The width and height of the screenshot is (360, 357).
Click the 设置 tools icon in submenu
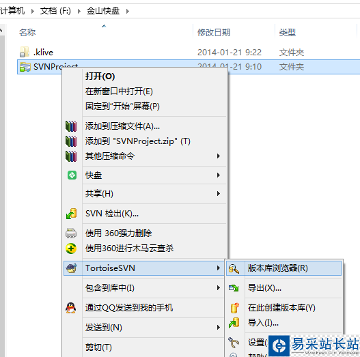point(234,343)
